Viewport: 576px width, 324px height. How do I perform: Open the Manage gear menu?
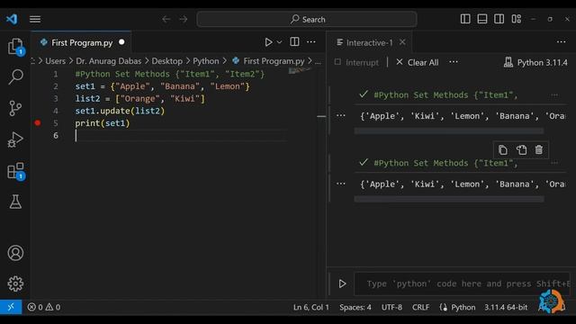point(15,283)
